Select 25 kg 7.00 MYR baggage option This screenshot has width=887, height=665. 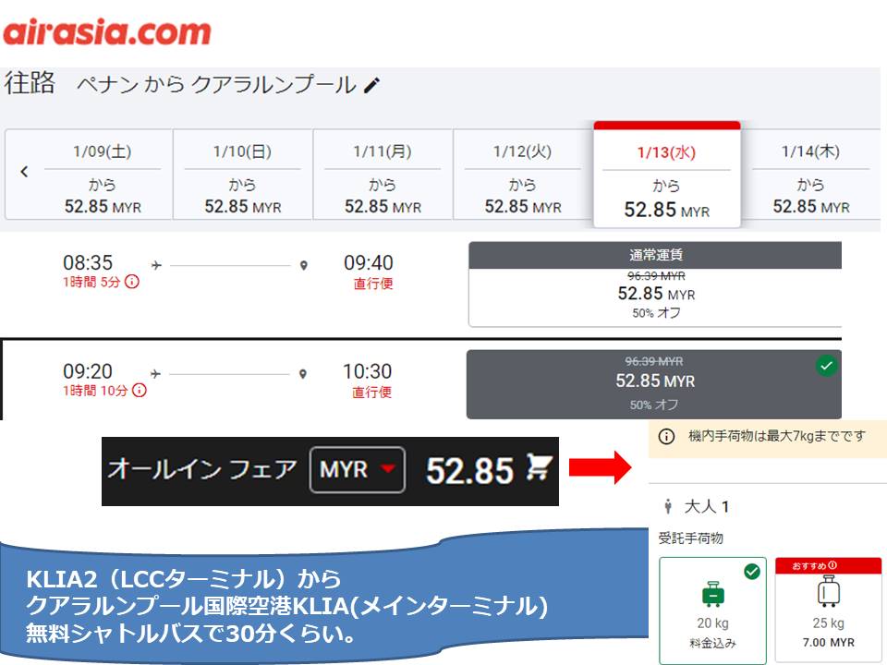[828, 610]
